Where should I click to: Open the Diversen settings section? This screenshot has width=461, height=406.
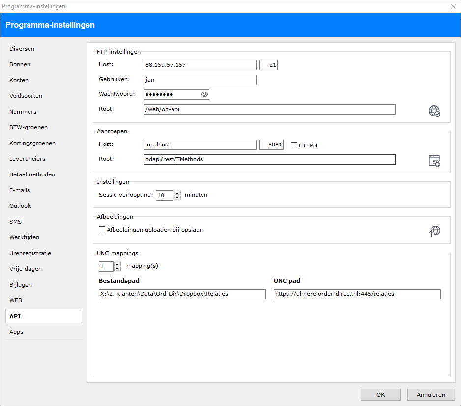click(x=22, y=49)
